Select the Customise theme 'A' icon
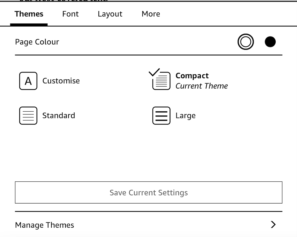 pyautogui.click(x=28, y=81)
